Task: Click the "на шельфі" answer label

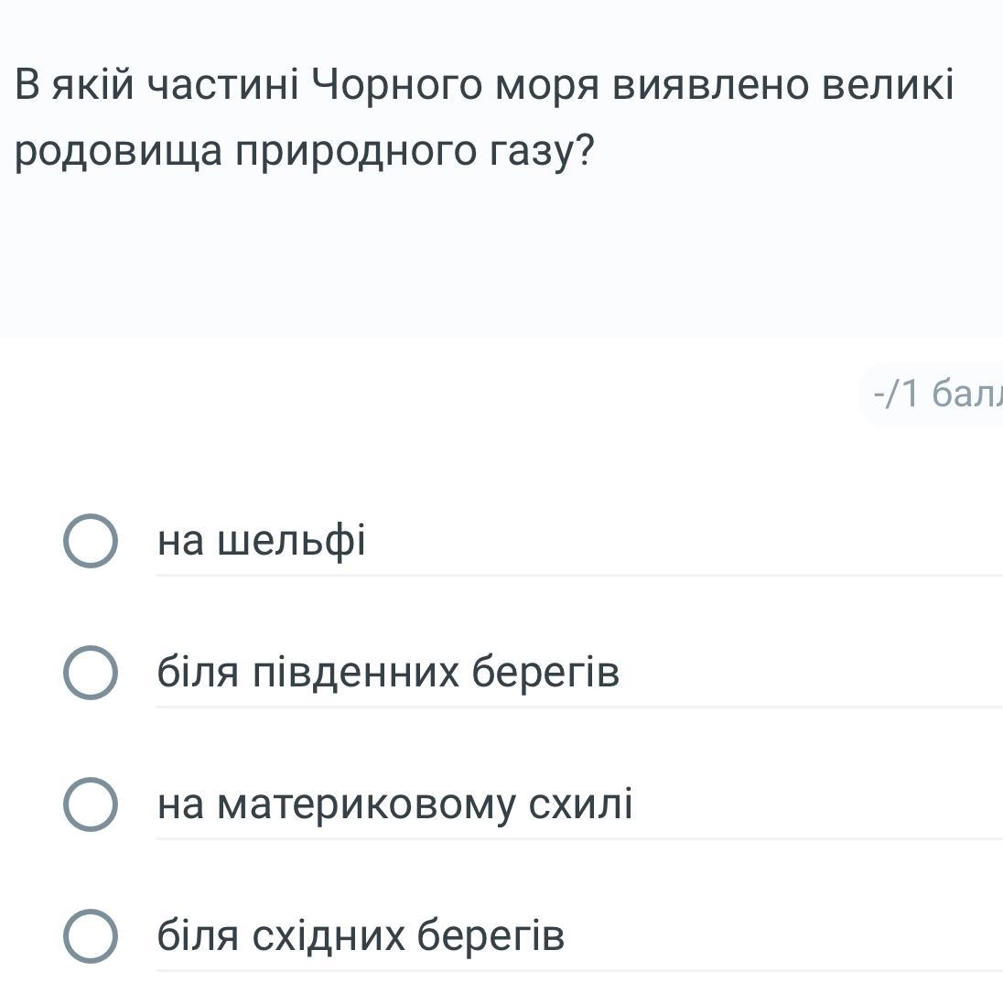Action: click(x=262, y=541)
